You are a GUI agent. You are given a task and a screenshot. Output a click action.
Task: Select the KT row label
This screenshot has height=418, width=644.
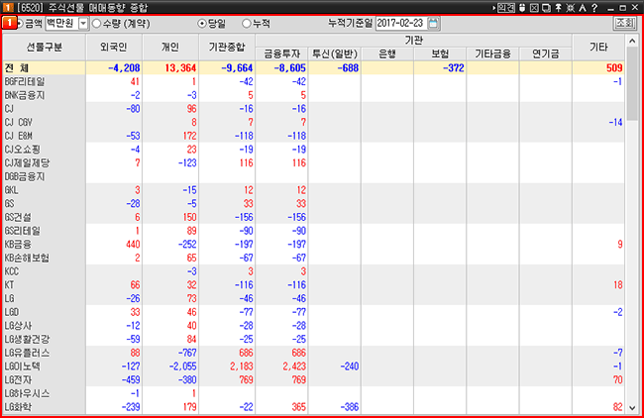pos(9,285)
